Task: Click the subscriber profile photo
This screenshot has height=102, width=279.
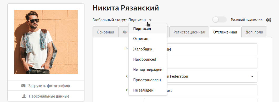Action: pyautogui.click(x=46, y=42)
